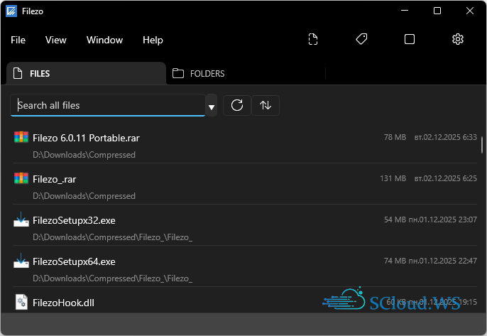Viewport: 487px width, 336px height.
Task: Click the Filezo app logo in title bar
Action: point(11,11)
